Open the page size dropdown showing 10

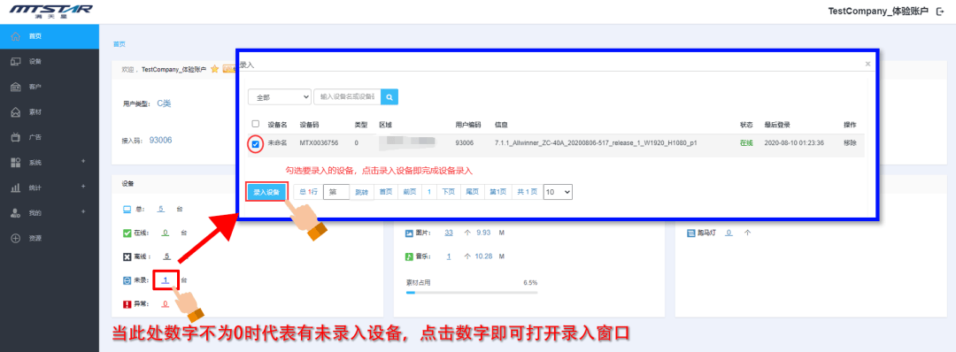(558, 192)
